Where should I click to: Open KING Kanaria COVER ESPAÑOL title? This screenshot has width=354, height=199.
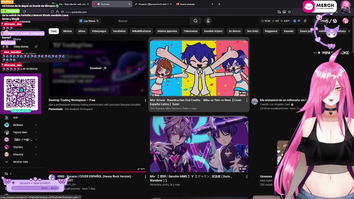coord(95,178)
